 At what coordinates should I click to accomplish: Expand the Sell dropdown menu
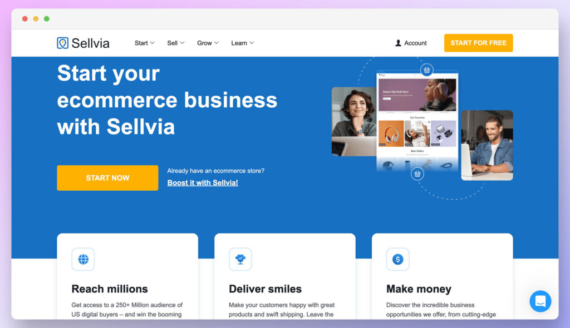[176, 43]
